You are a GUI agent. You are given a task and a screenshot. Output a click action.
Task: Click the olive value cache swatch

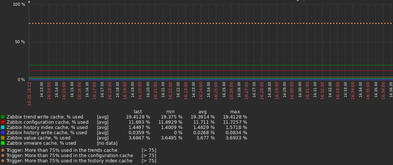tap(3, 138)
